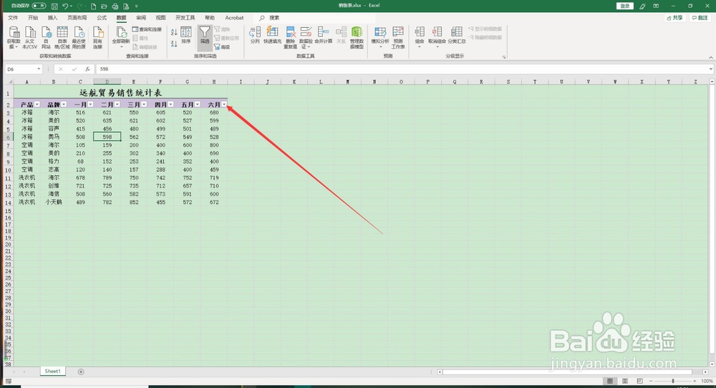This screenshot has height=388, width=716.
Task: Click 从文本/CSV import icon
Action: (x=30, y=37)
